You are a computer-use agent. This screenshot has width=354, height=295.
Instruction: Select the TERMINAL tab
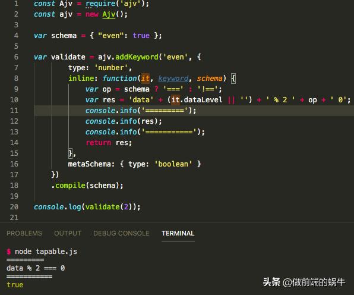[178, 233]
